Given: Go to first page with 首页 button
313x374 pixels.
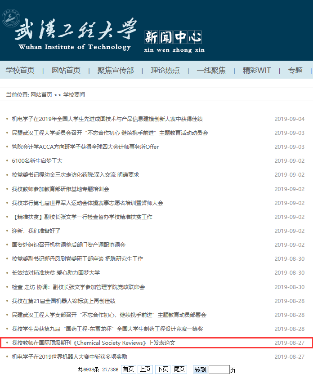Looking at the screenshot, I should 129,370.
